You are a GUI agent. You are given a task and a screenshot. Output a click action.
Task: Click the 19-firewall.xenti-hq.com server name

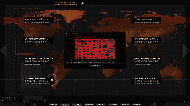click(145, 79)
